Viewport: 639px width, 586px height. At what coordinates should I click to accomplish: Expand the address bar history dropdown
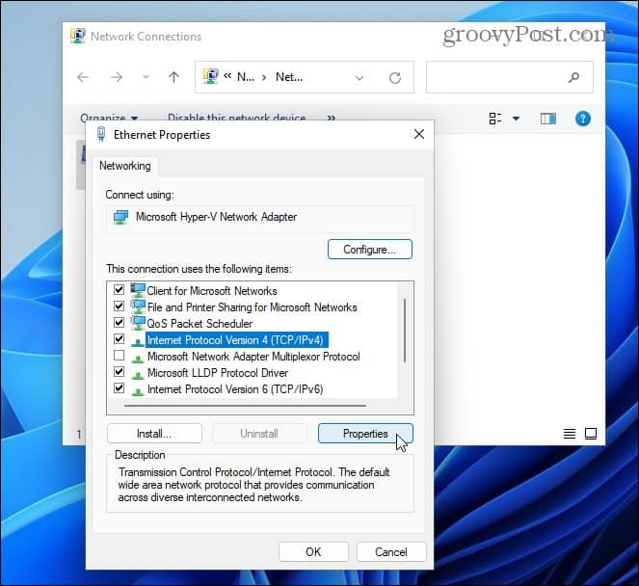point(359,77)
